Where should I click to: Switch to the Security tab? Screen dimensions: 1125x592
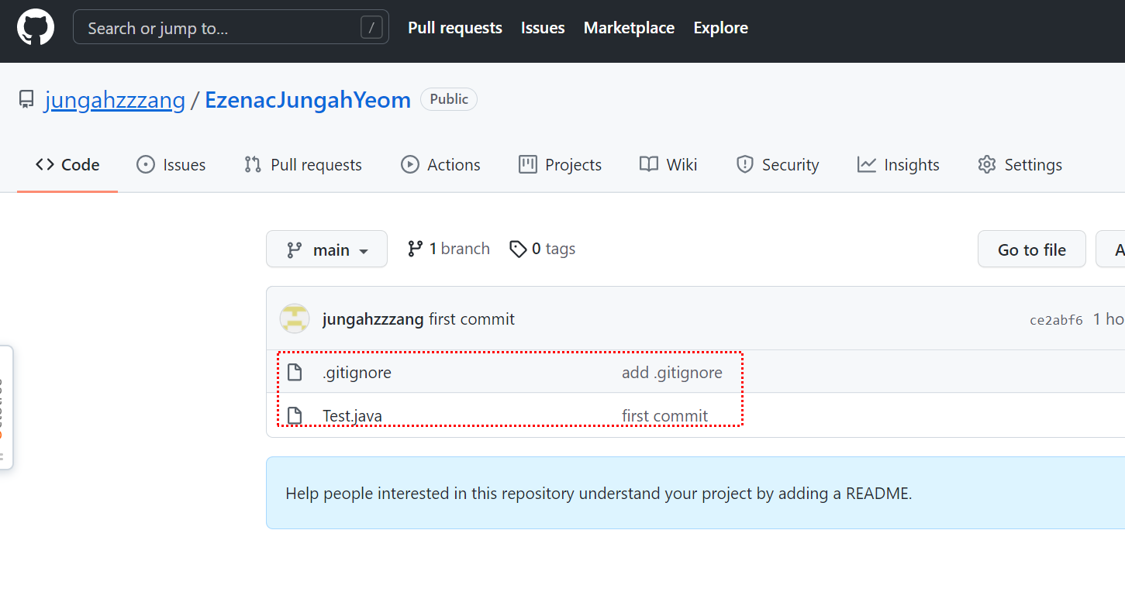(x=777, y=165)
